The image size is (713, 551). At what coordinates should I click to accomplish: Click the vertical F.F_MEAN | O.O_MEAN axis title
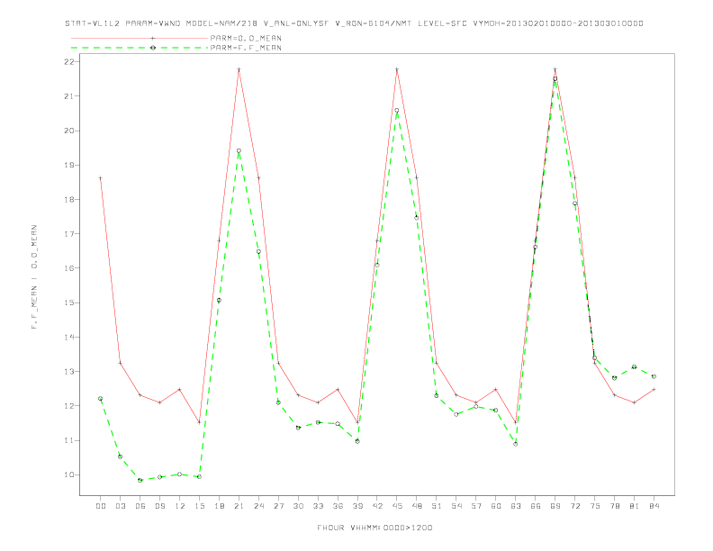(x=34, y=277)
